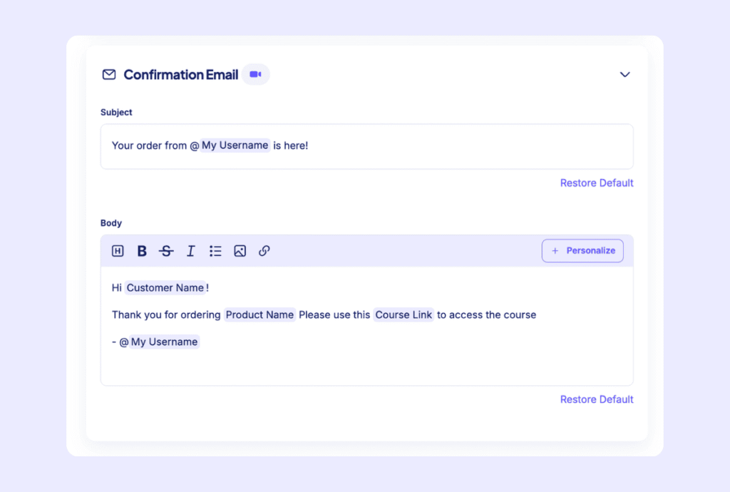The width and height of the screenshot is (730, 492).
Task: Open the Personalize options
Action: [x=582, y=250]
